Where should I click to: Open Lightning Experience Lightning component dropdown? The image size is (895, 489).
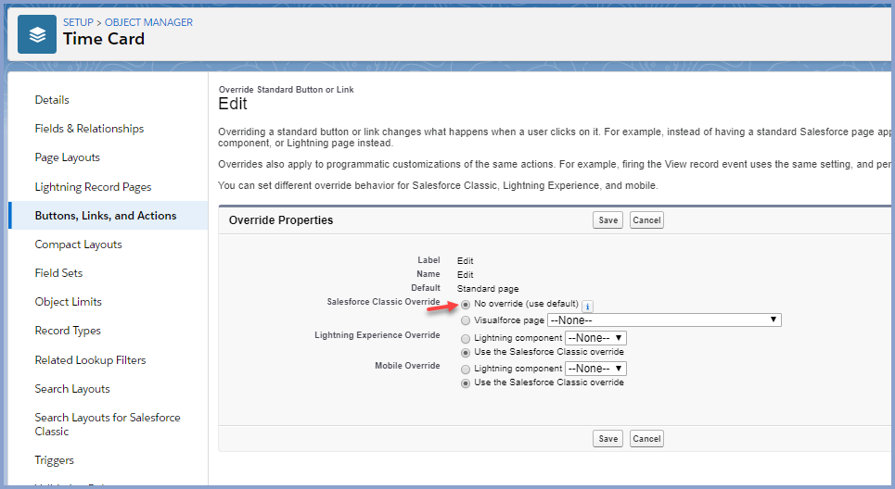pos(596,338)
